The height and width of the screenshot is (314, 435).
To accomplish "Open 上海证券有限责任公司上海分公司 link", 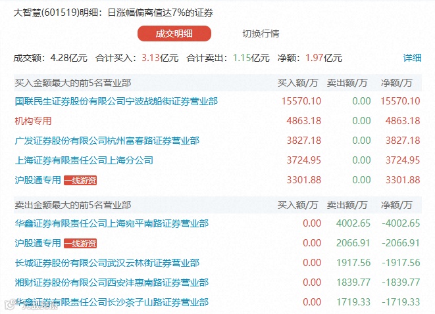I will (x=84, y=160).
